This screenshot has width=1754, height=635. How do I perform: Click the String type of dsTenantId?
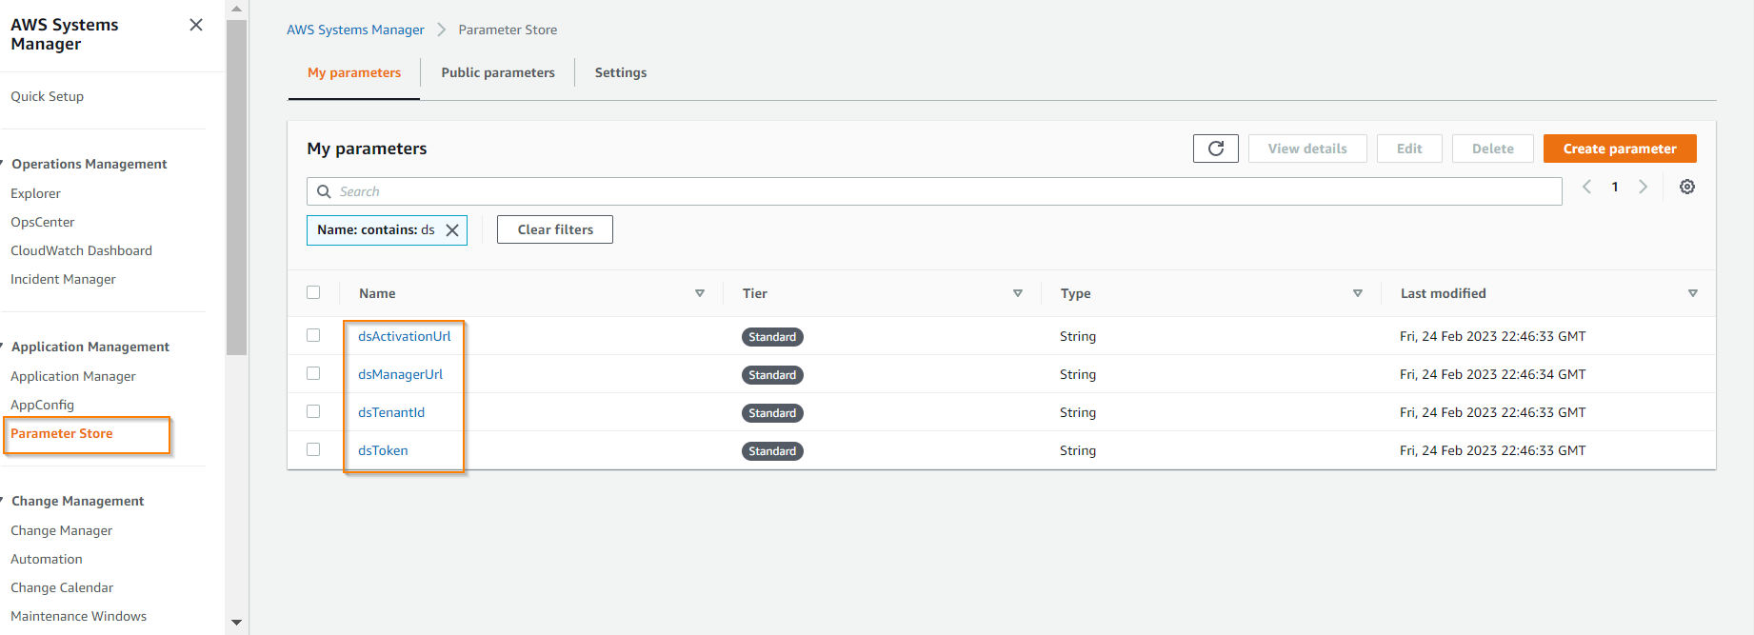pos(1078,412)
